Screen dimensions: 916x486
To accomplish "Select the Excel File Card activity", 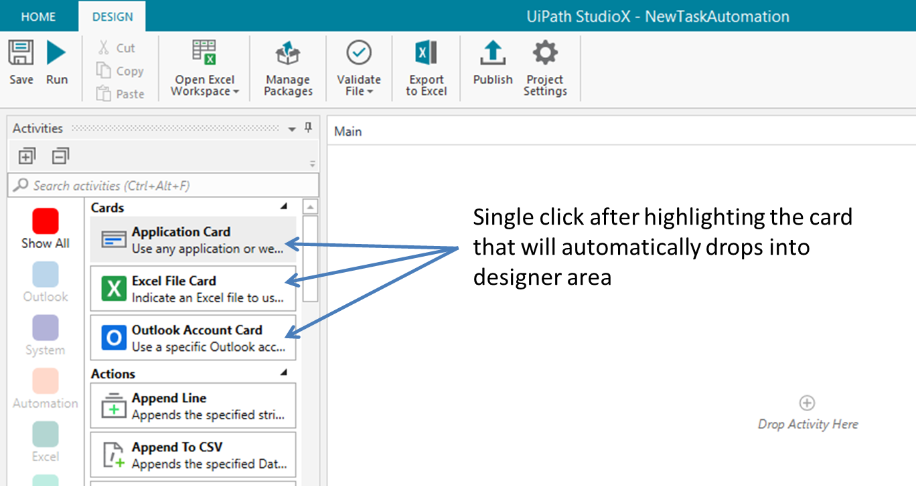I will [x=193, y=289].
